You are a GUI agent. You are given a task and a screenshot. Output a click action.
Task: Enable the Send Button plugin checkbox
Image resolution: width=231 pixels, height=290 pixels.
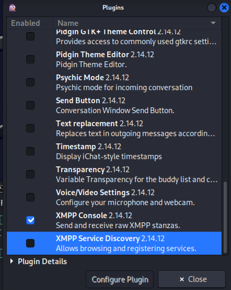(30, 105)
